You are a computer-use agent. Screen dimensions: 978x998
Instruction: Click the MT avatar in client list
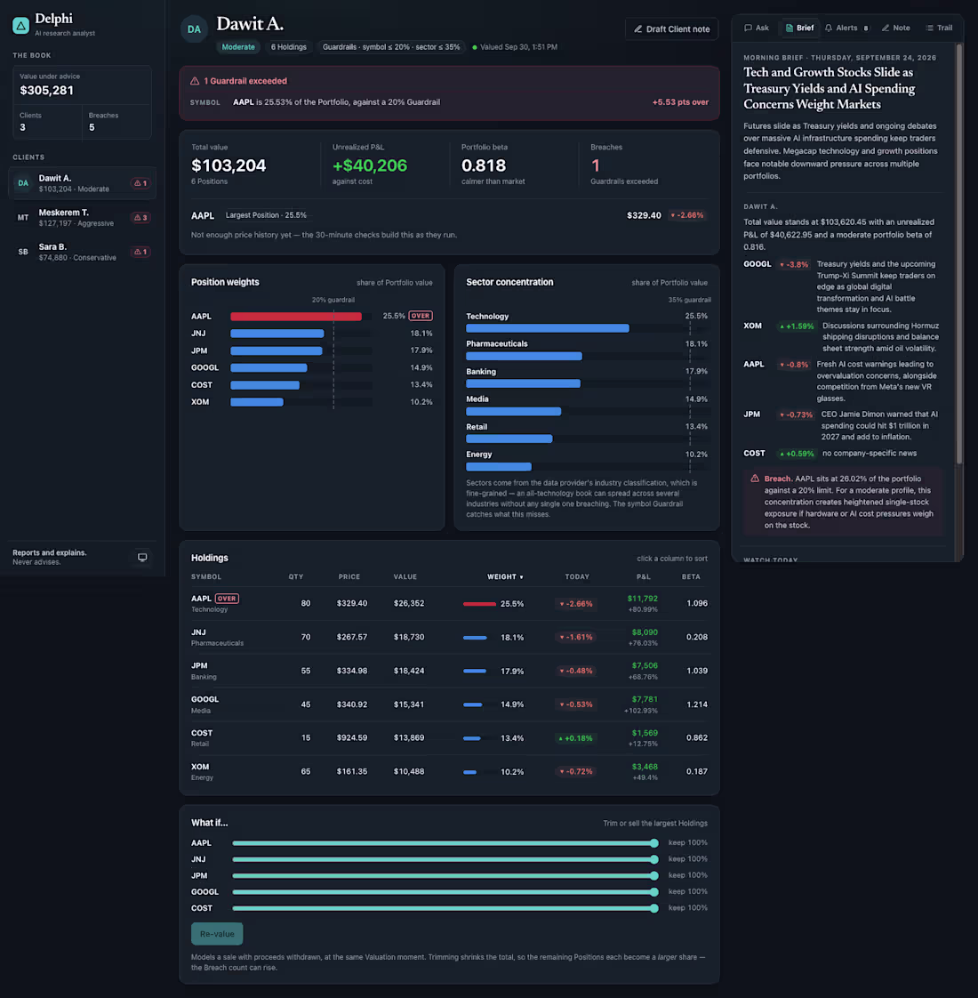pos(23,218)
